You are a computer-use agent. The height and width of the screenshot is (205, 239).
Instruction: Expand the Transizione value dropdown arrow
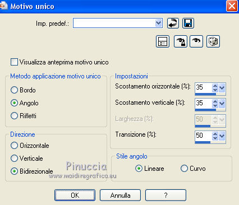222,136
